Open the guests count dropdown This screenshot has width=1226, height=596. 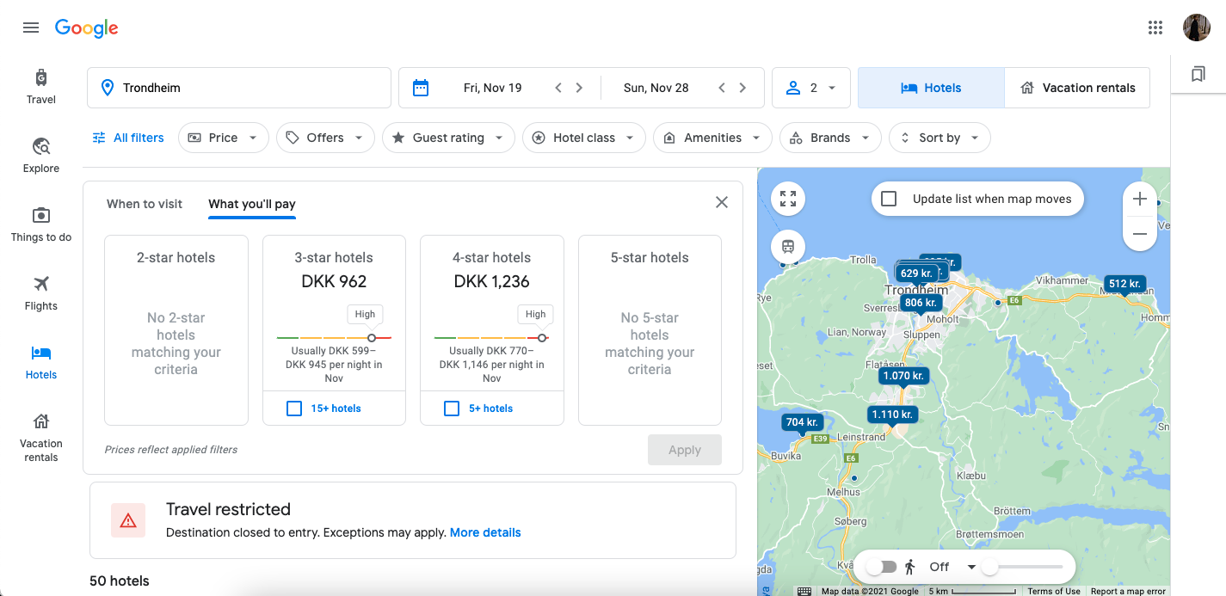click(x=811, y=88)
